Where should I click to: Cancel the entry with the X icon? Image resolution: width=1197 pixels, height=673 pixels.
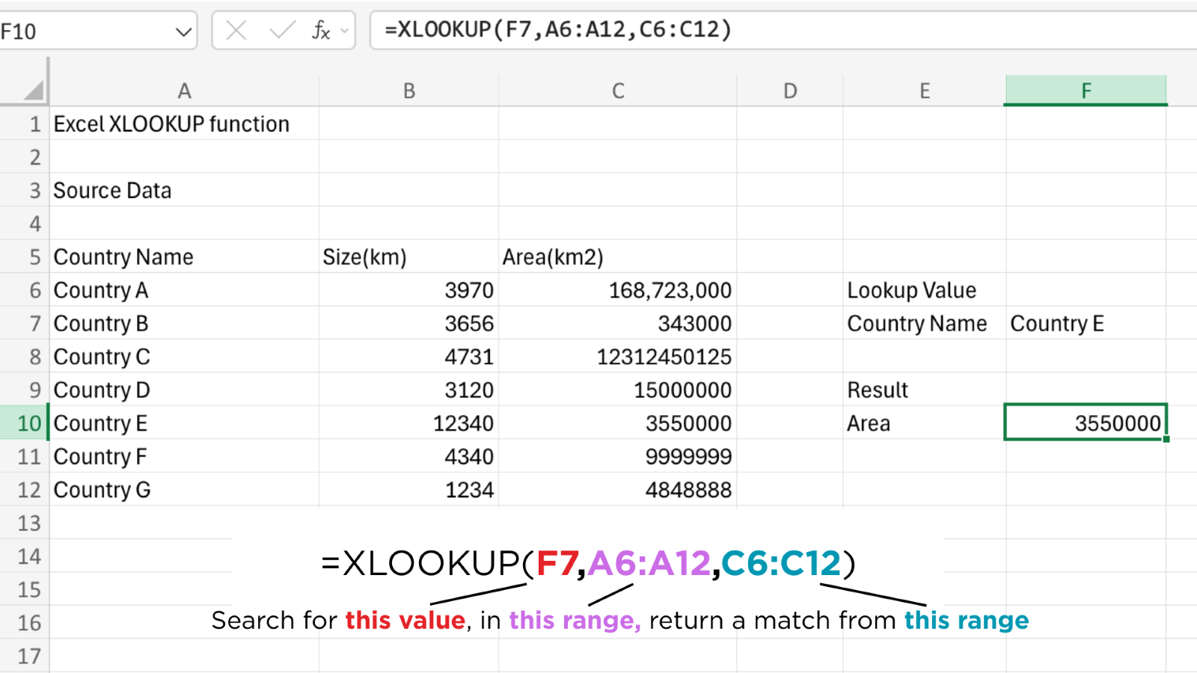235,30
